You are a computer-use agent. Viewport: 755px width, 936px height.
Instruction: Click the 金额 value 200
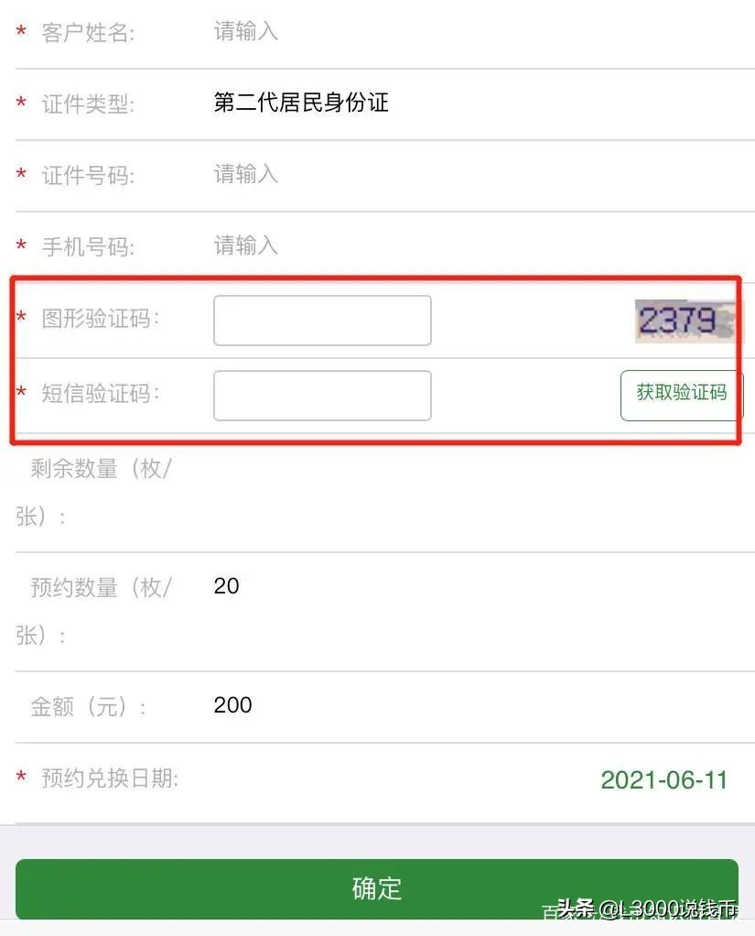point(232,705)
